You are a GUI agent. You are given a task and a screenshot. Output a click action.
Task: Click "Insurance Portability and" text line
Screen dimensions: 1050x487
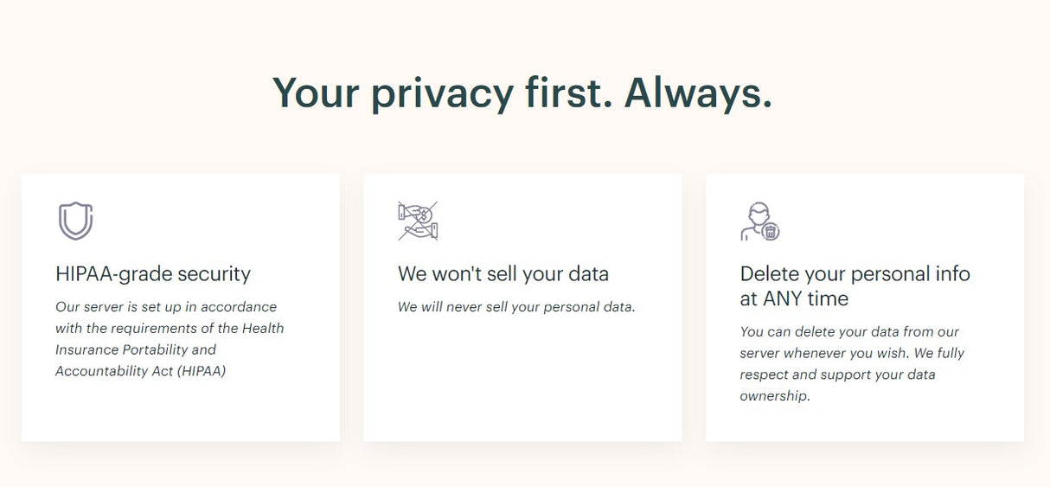(136, 349)
